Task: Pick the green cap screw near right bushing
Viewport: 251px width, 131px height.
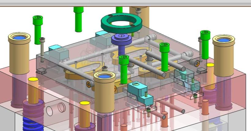Action: [x=205, y=44]
